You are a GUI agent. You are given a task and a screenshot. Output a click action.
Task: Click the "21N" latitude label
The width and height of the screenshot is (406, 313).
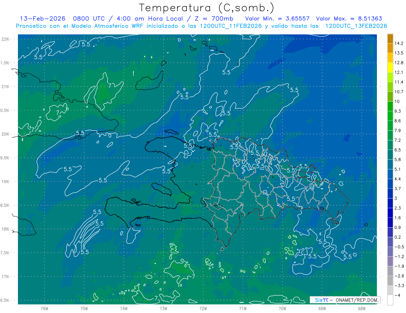(5, 86)
